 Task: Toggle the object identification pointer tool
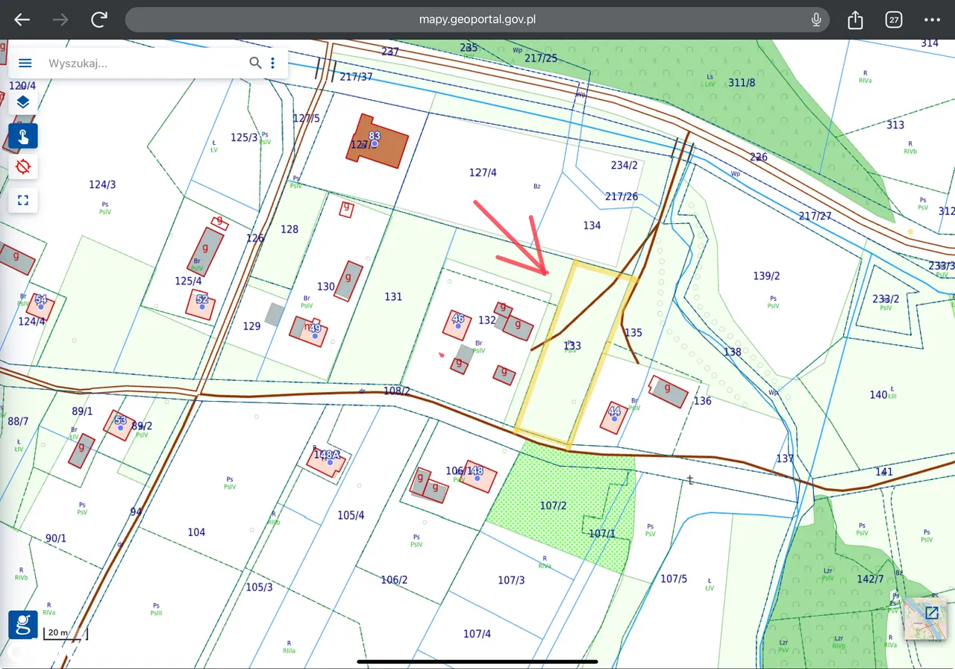click(23, 136)
